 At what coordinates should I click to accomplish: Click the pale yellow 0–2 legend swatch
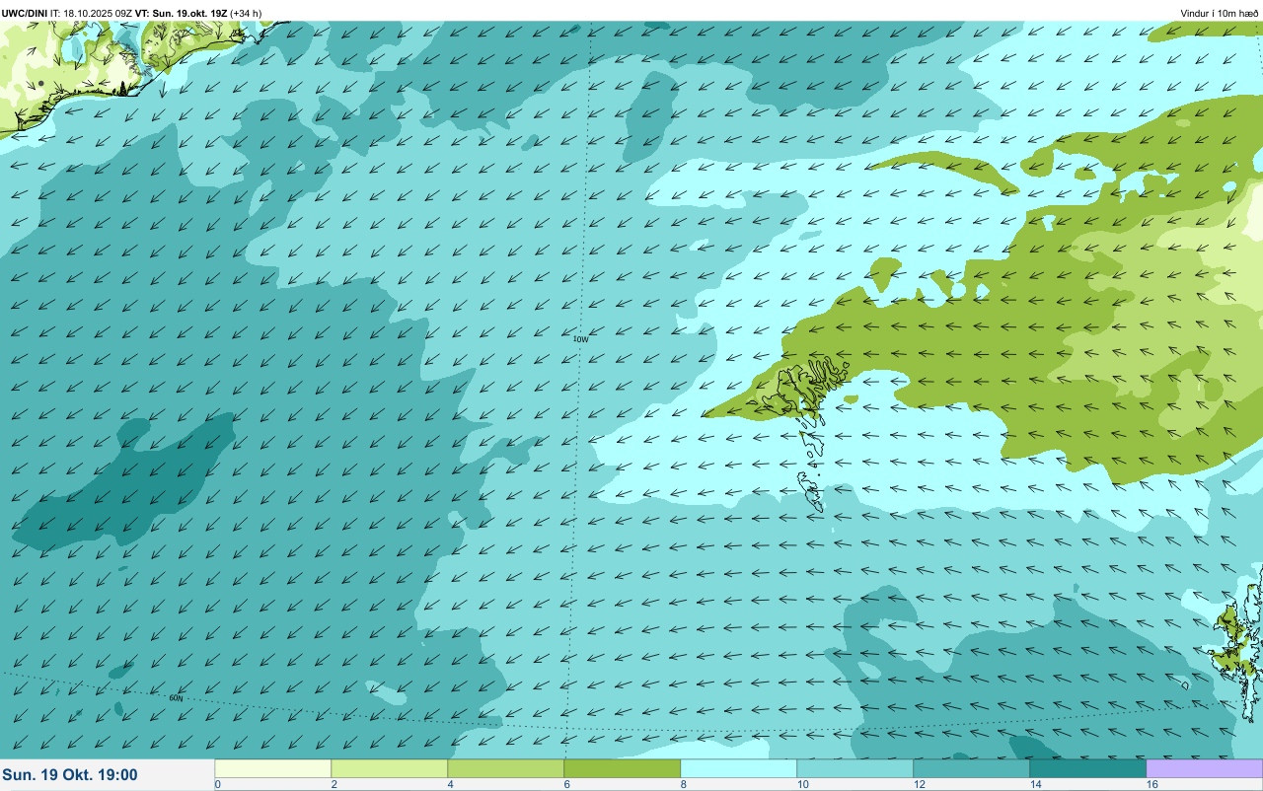click(273, 768)
